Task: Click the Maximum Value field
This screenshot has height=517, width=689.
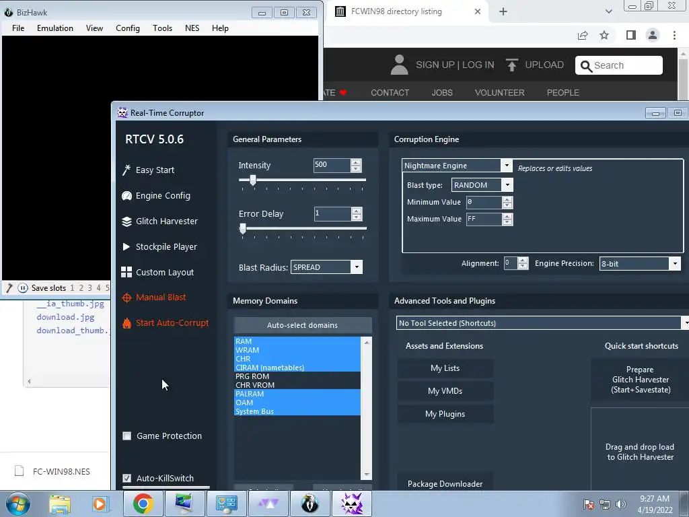Action: pos(484,219)
